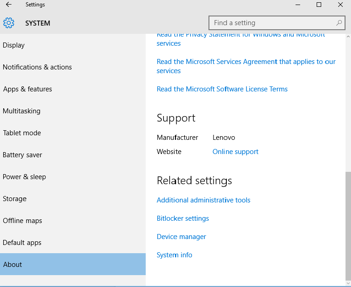Open Bitlocker settings

click(183, 218)
